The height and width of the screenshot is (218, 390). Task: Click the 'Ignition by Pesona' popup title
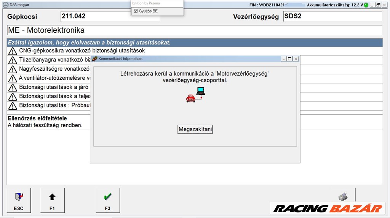tap(146, 3)
